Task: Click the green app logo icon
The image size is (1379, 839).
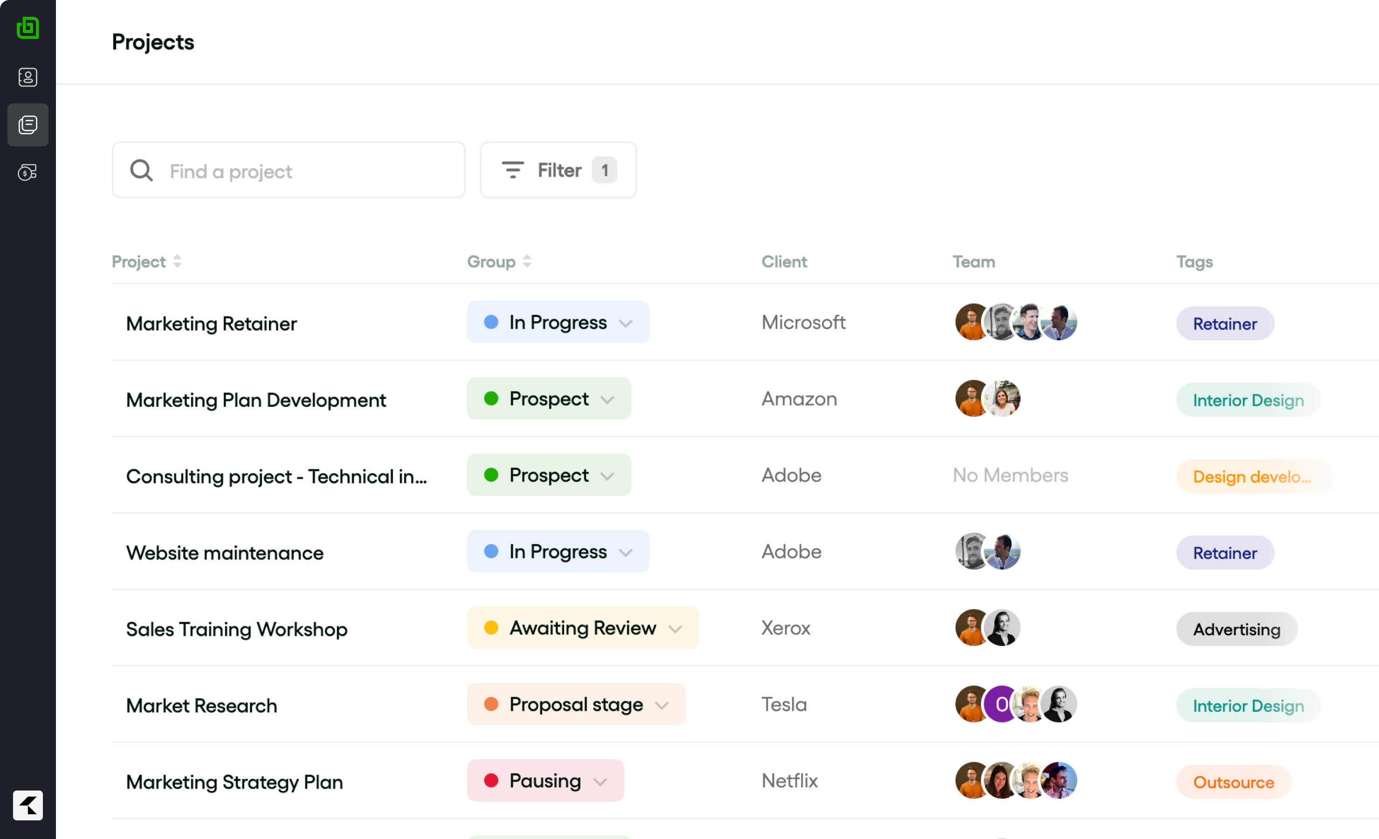Action: [x=28, y=28]
